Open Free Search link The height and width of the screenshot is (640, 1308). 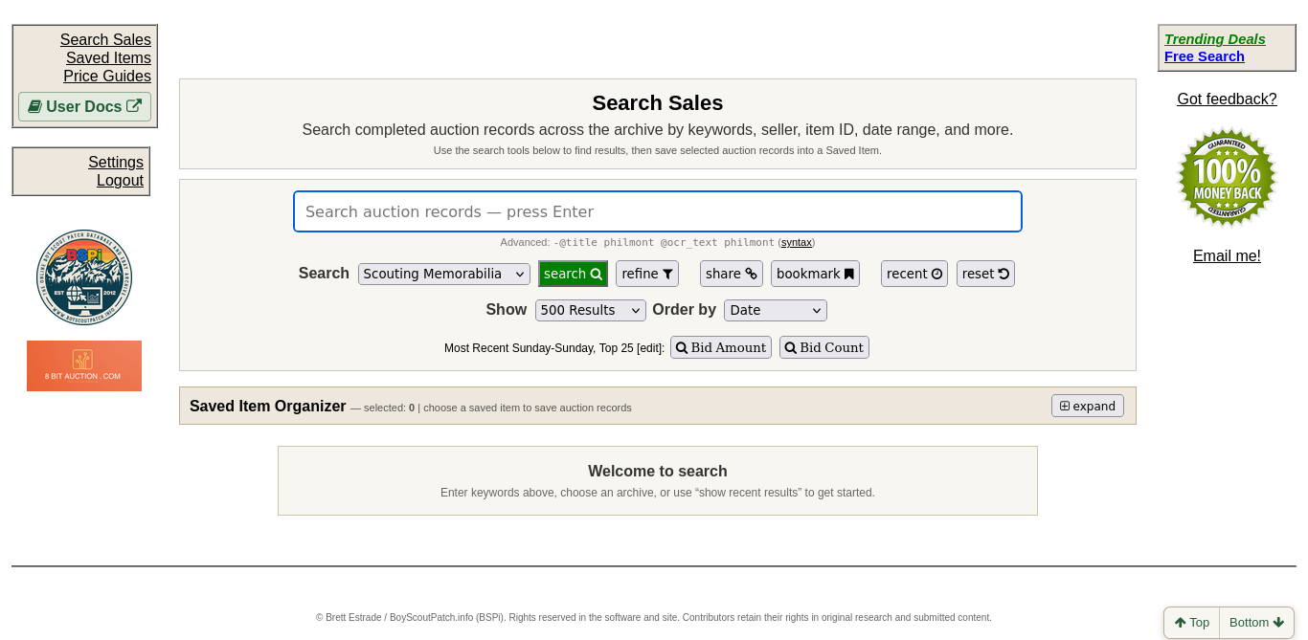1205,56
